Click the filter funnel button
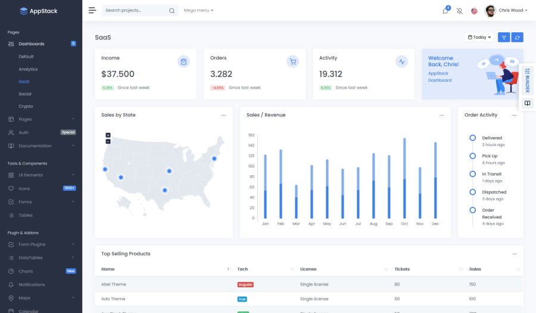Screen dimensions: 536x313 pos(503,37)
